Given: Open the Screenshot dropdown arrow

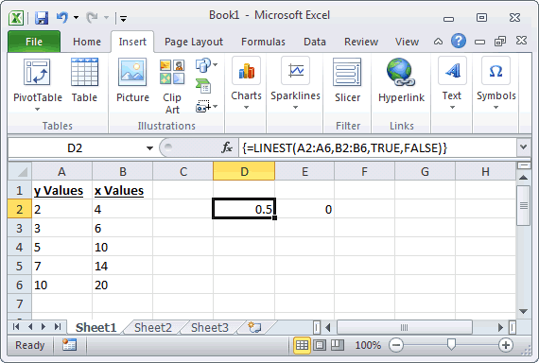Looking at the screenshot, I should (x=216, y=106).
